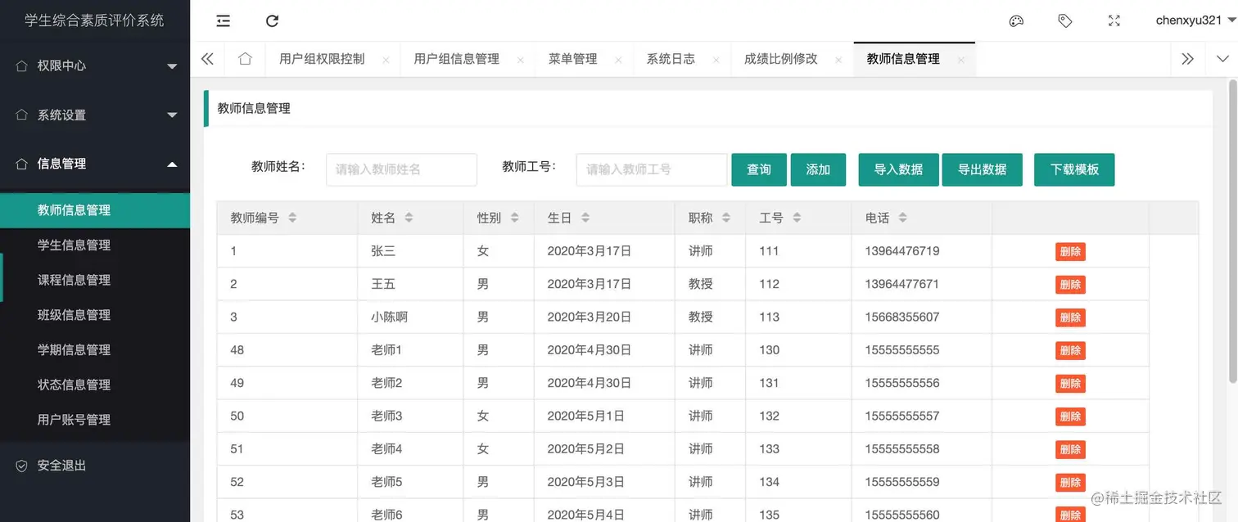Open the theme palette icon
The image size is (1238, 522).
pos(1016,21)
